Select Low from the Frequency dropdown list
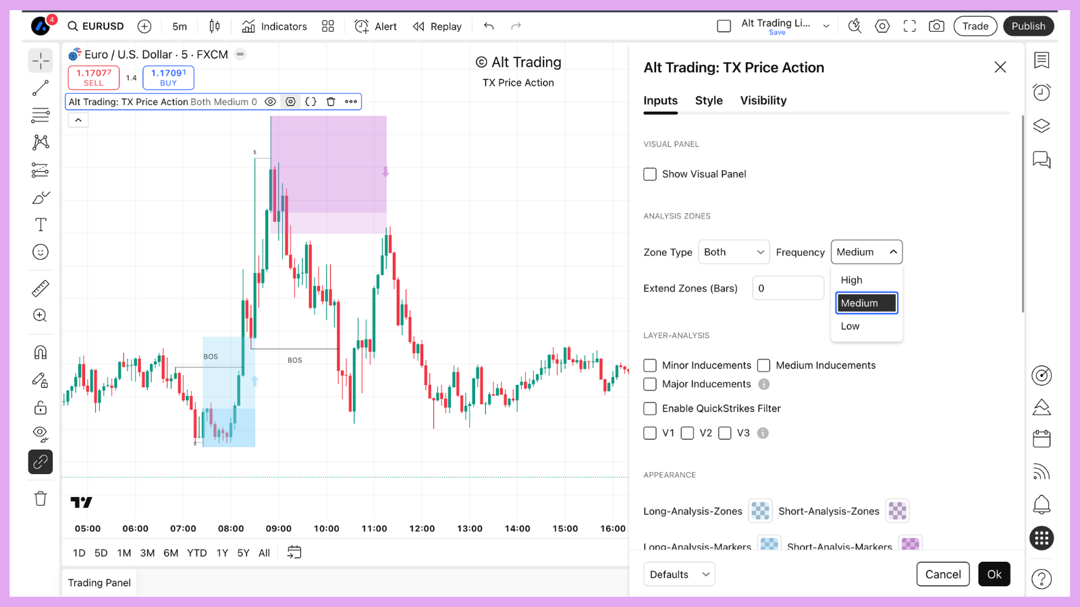 [849, 326]
